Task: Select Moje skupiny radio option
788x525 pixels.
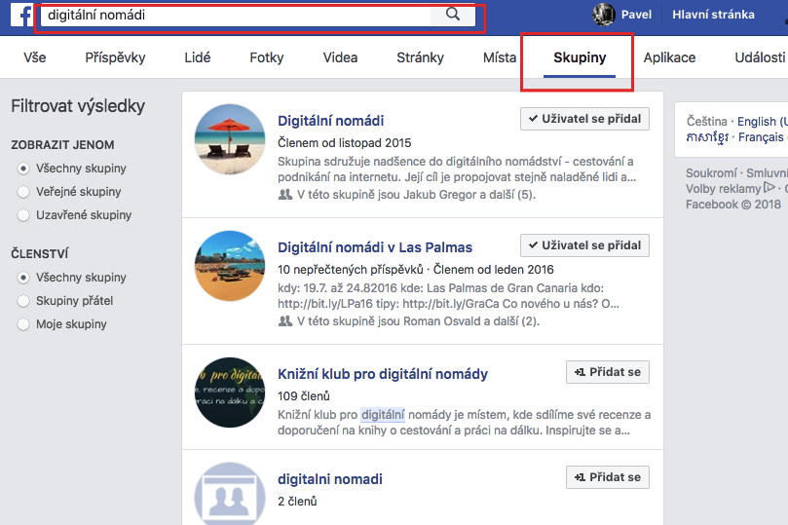Action: coord(23,324)
